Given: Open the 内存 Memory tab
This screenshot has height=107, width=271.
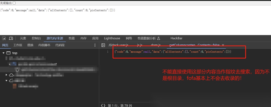Looking at the screenshot, I should (84, 38).
